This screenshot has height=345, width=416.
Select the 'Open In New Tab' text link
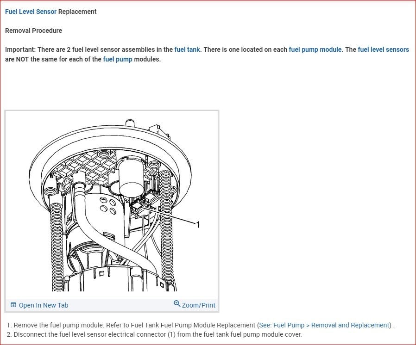[44, 305]
